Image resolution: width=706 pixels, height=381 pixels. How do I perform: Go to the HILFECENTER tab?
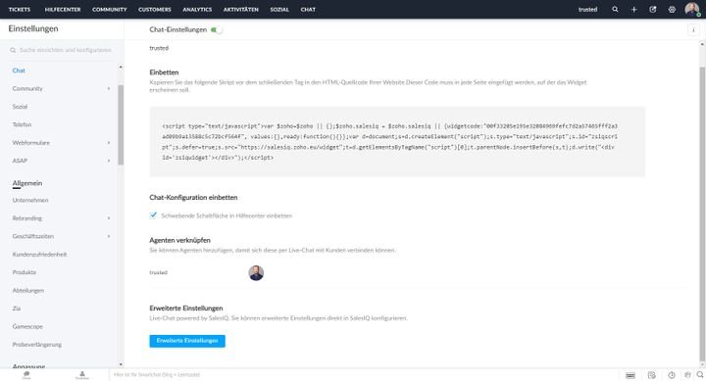(63, 10)
